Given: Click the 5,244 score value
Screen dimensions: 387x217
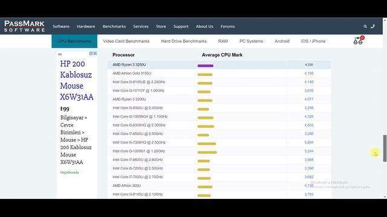Looking at the screenshot, I should click(309, 151).
